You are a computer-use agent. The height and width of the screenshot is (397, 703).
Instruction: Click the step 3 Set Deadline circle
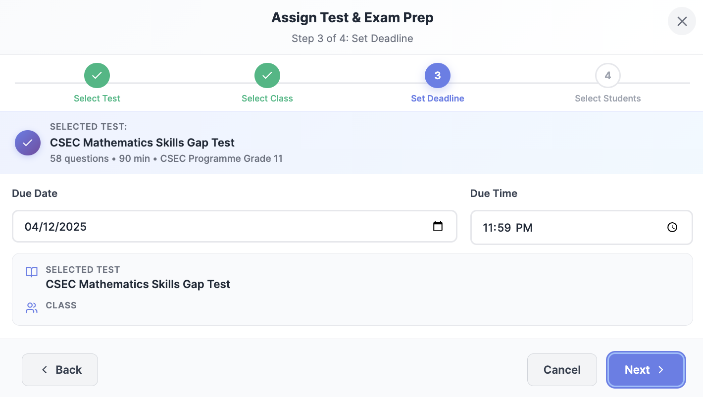tap(438, 76)
